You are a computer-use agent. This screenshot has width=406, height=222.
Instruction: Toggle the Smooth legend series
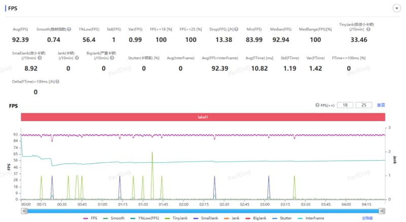tap(114, 218)
